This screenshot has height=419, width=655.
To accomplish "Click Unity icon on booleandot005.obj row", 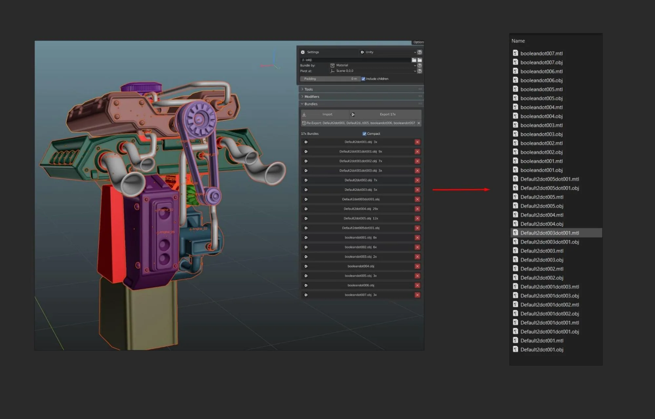I will (x=306, y=276).
